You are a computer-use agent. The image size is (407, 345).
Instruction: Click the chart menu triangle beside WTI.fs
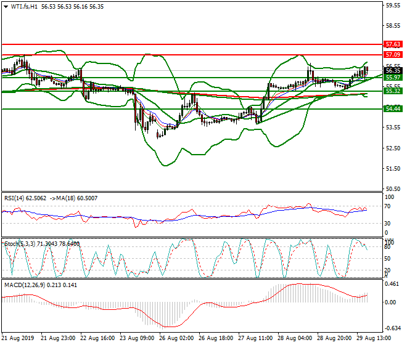(6, 6)
